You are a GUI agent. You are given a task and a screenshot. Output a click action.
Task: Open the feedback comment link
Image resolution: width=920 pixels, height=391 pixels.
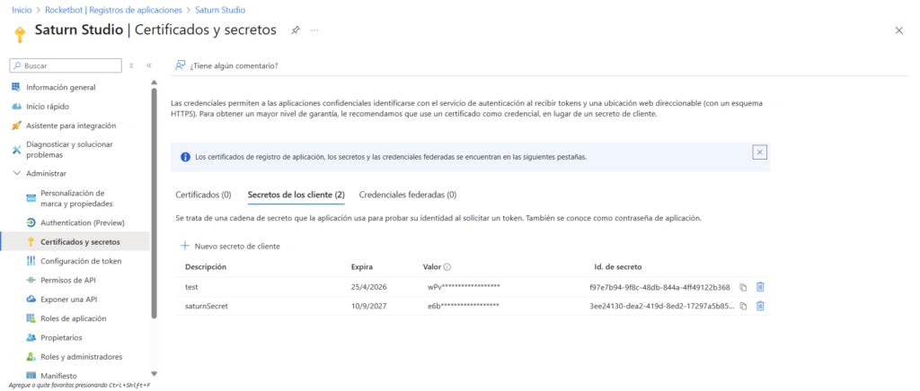226,65
